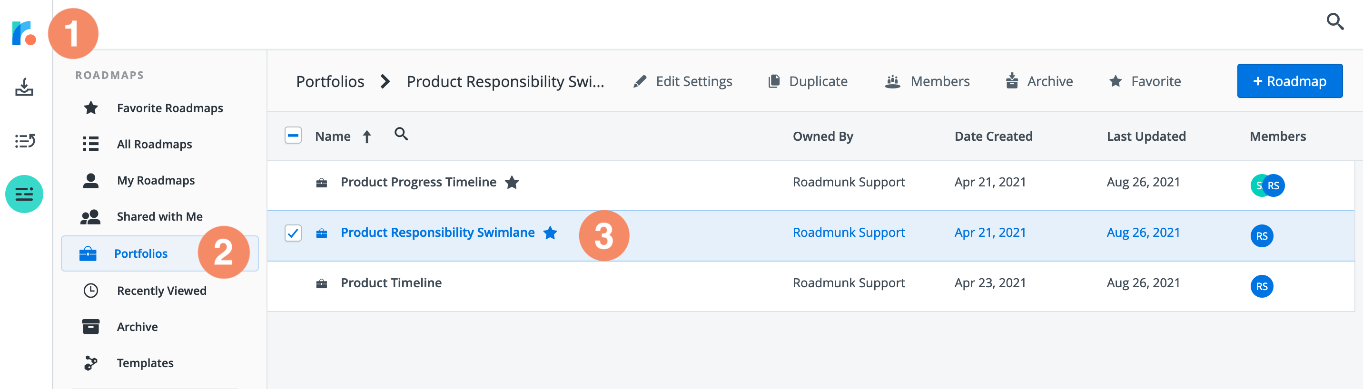Uncheck the Product Responsibility Swimlane checkbox
Screen dimensions: 1363x389
point(293,233)
